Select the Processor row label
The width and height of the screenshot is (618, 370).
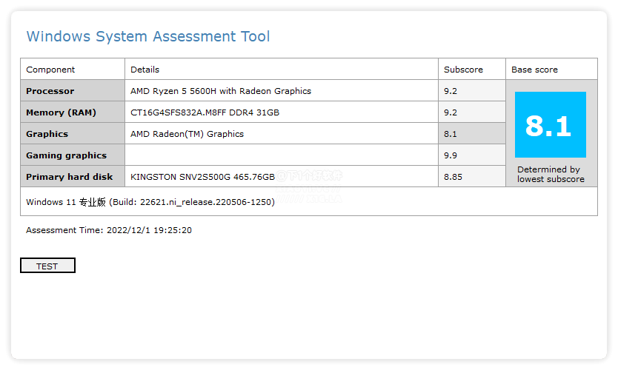pyautogui.click(x=50, y=91)
